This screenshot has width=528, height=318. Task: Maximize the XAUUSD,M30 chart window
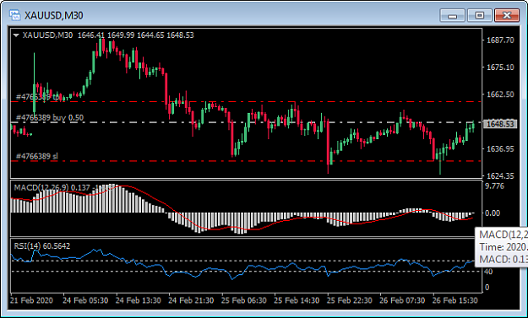479,15
